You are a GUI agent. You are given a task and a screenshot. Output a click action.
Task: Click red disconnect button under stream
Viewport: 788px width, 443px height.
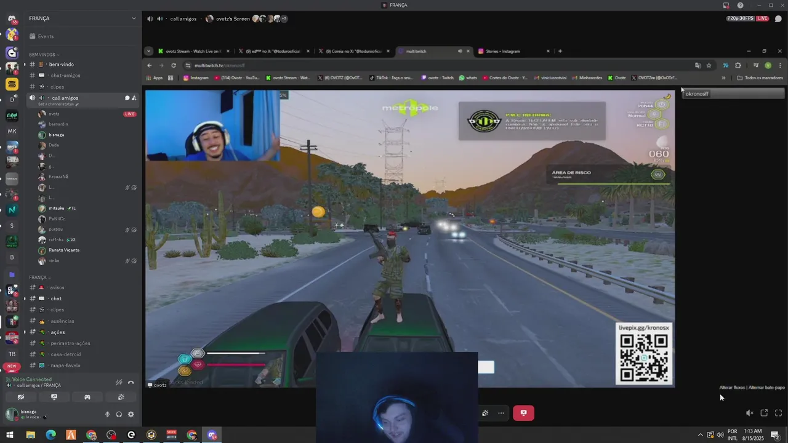(523, 413)
